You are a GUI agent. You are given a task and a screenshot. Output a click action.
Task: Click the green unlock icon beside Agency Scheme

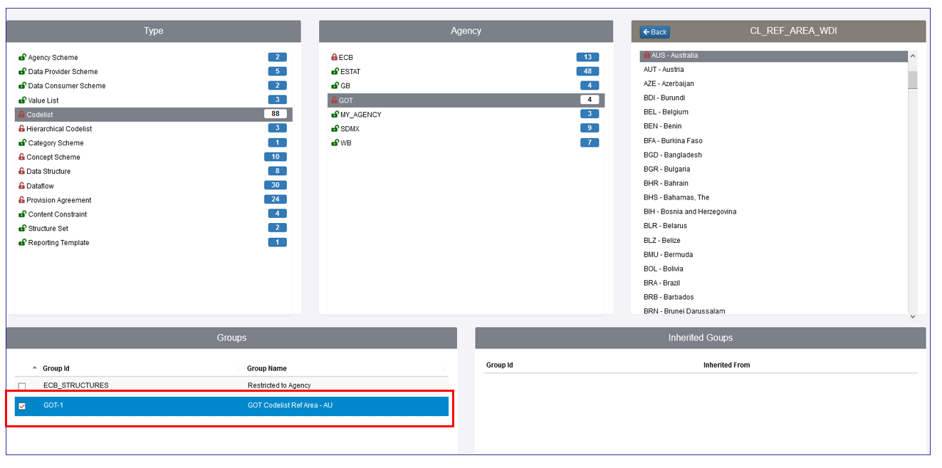[23, 58]
